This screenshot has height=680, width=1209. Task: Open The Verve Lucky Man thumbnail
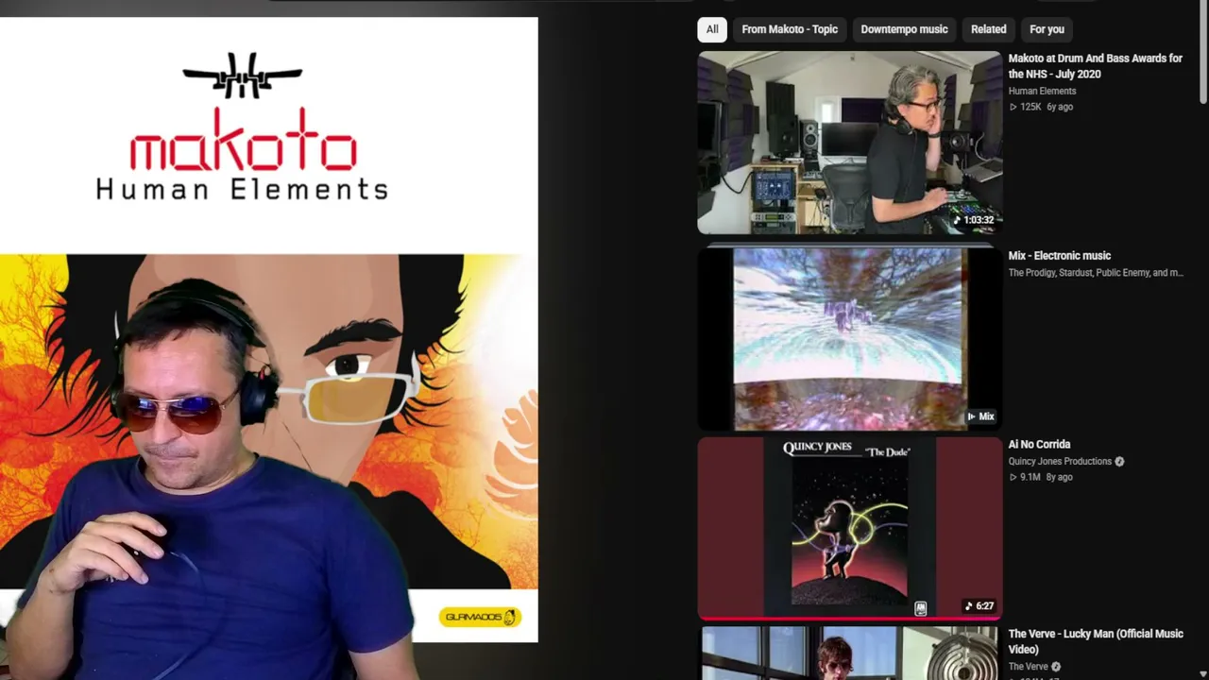point(849,653)
